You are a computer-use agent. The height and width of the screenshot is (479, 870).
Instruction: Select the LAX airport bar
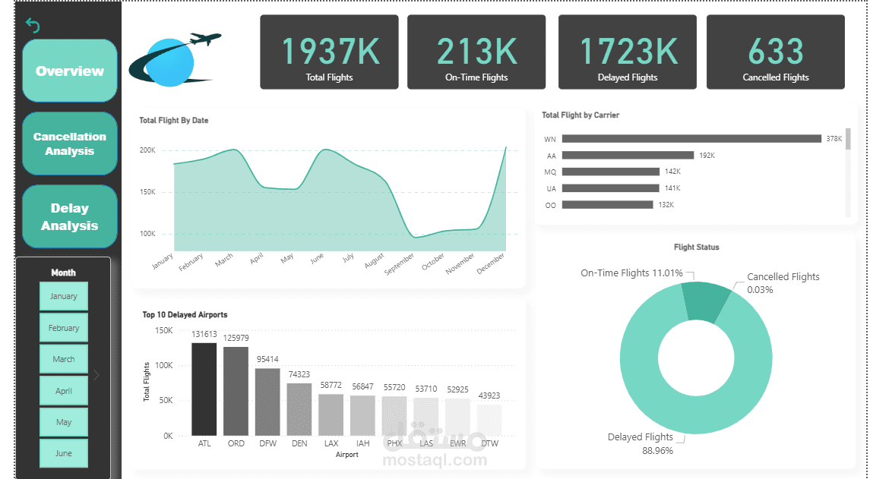[x=331, y=415]
